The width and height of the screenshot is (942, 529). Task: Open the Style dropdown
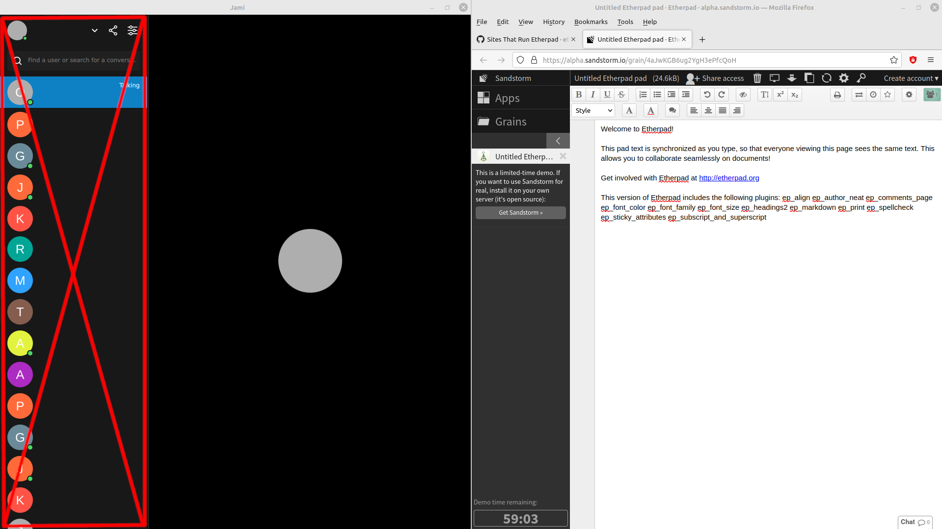pos(593,110)
